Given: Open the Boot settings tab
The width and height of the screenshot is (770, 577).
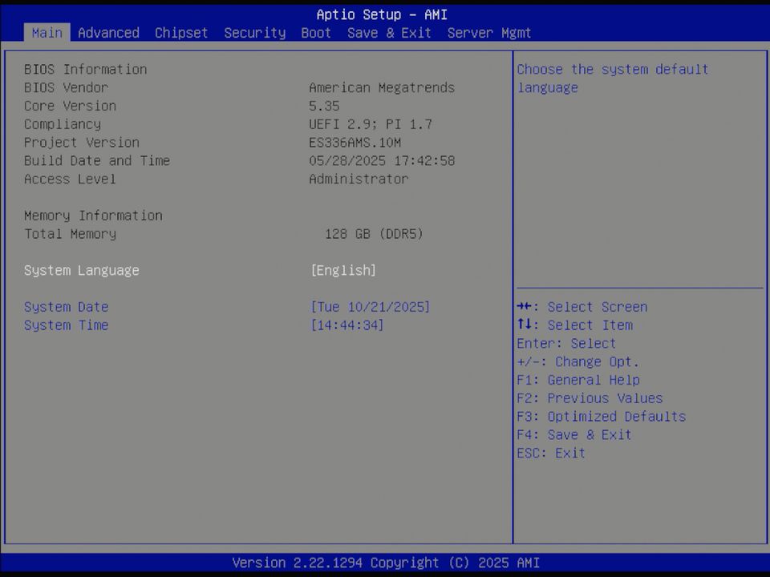Looking at the screenshot, I should [315, 33].
